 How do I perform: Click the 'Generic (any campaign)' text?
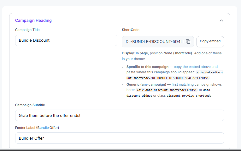(x=146, y=84)
